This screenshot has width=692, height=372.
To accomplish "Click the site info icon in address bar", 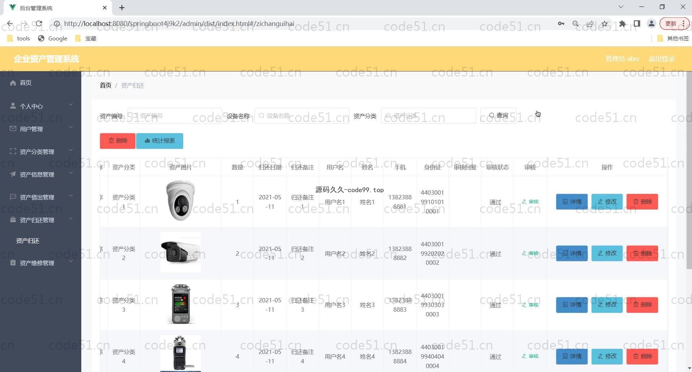I will [57, 24].
